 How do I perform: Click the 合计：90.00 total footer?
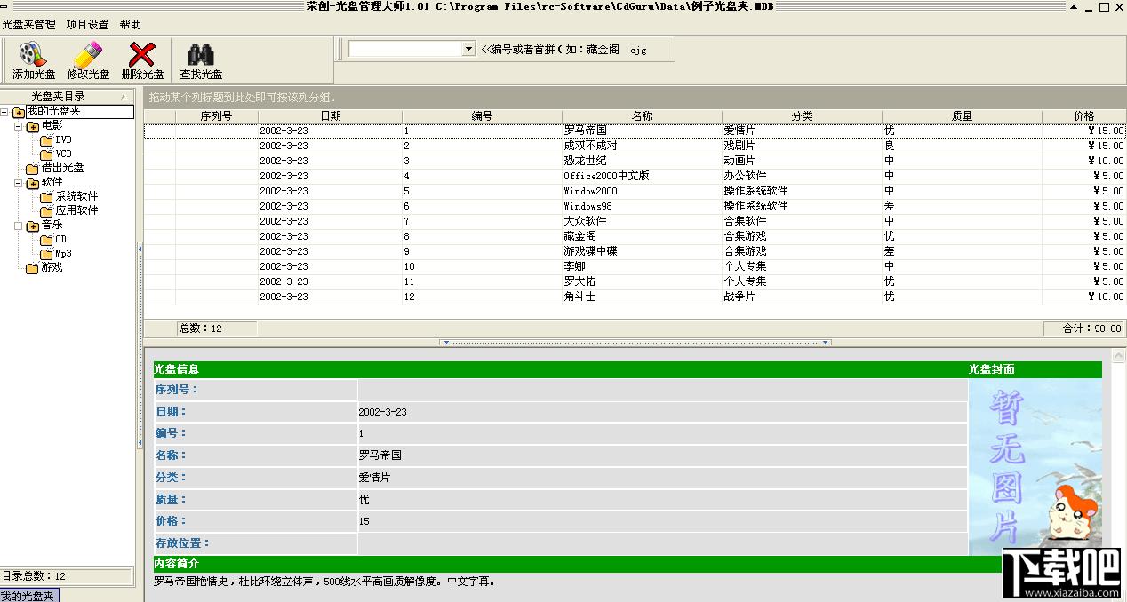coord(1084,329)
